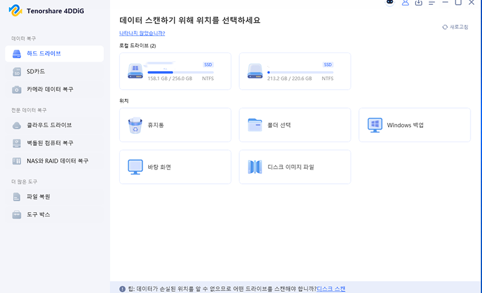Select 디스크 이미지 파일 location

295,167
